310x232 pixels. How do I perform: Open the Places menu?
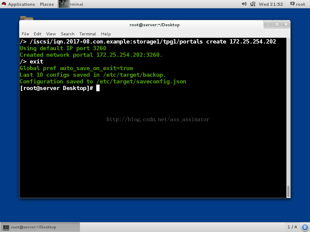[x=47, y=4]
